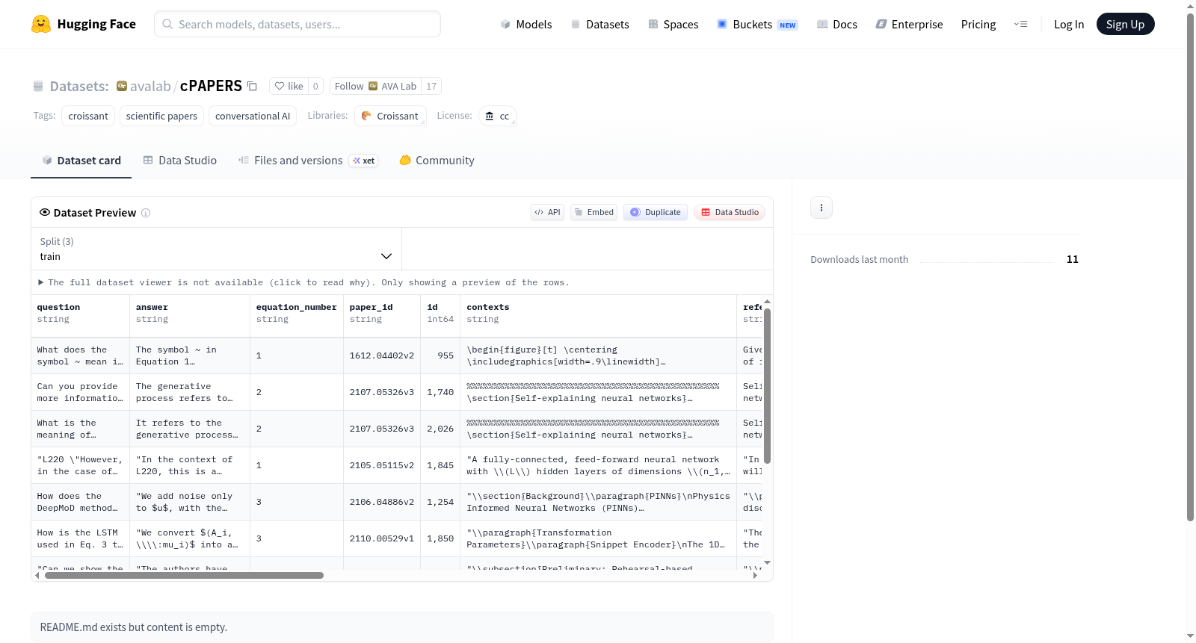Select the scientific papers tag

[161, 116]
